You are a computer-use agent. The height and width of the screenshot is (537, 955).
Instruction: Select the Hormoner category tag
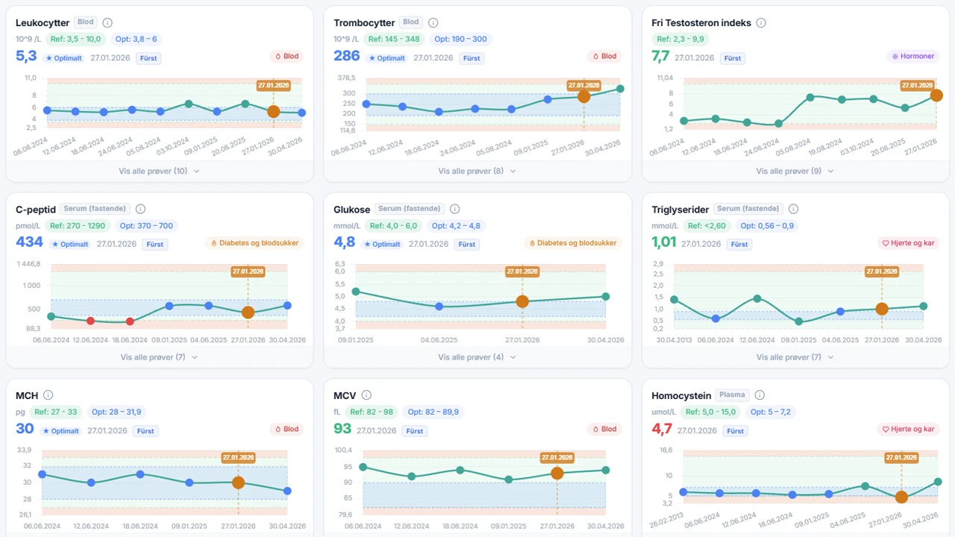[912, 56]
